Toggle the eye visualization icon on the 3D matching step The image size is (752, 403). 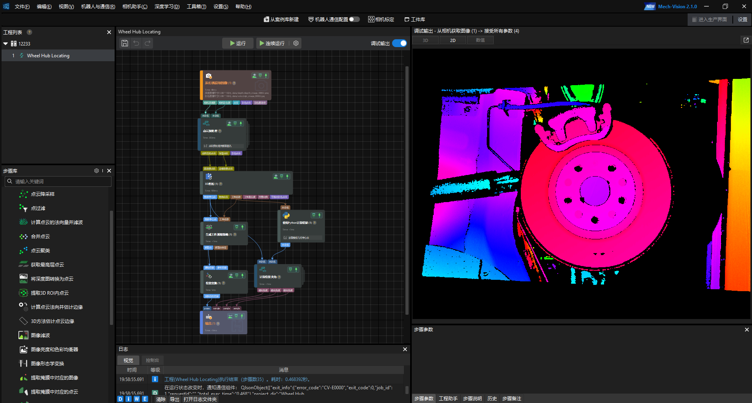tap(276, 177)
